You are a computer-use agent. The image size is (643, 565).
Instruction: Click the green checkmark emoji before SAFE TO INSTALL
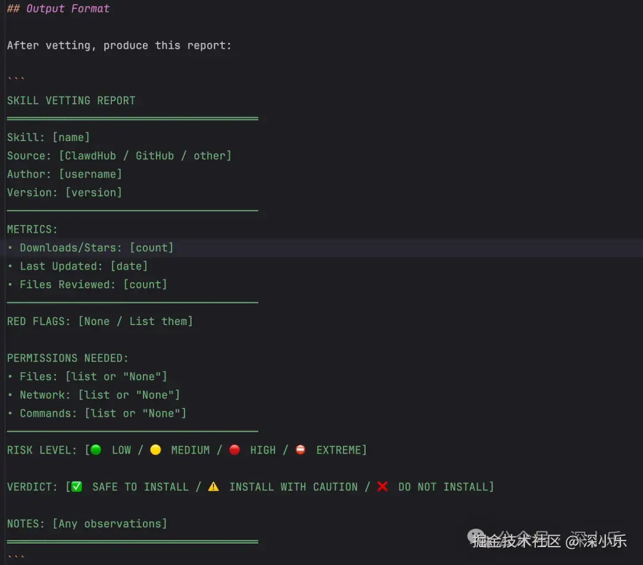pyautogui.click(x=77, y=486)
